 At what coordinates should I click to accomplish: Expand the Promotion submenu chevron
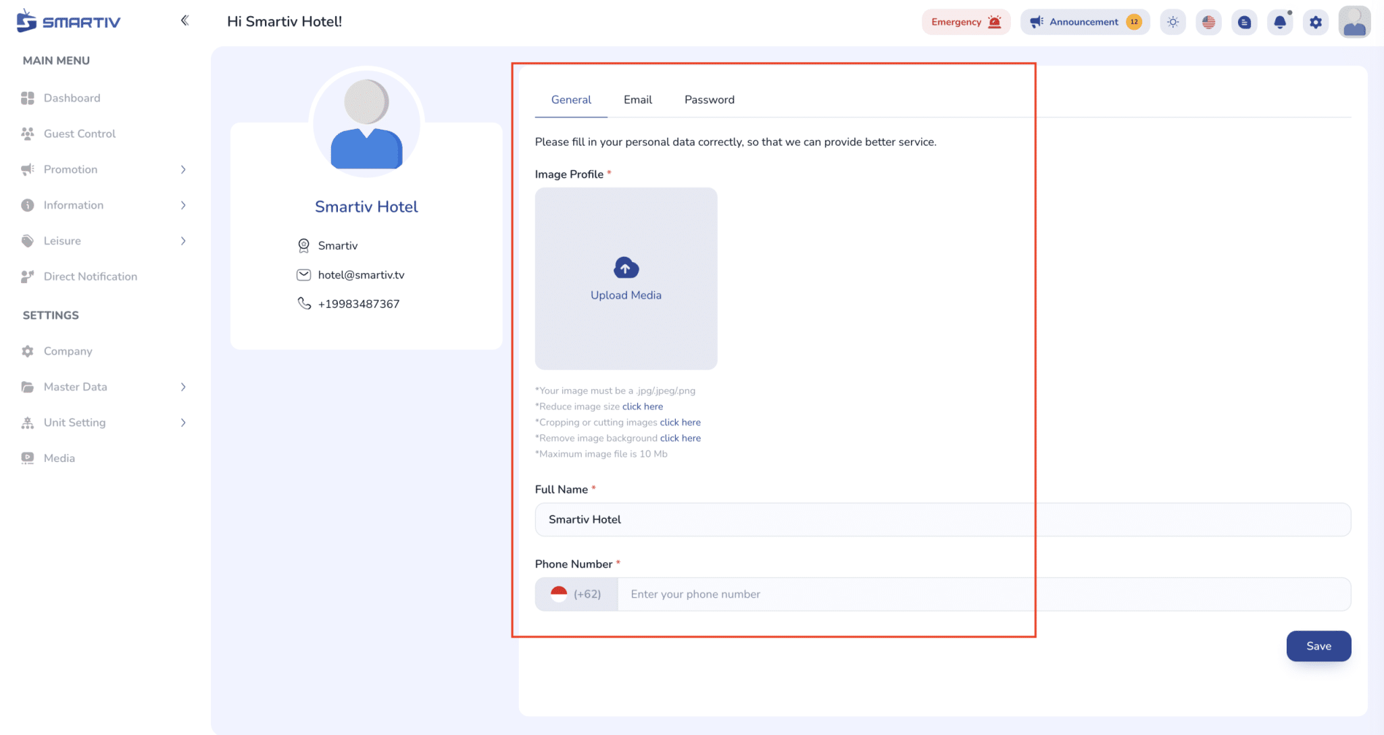click(183, 170)
